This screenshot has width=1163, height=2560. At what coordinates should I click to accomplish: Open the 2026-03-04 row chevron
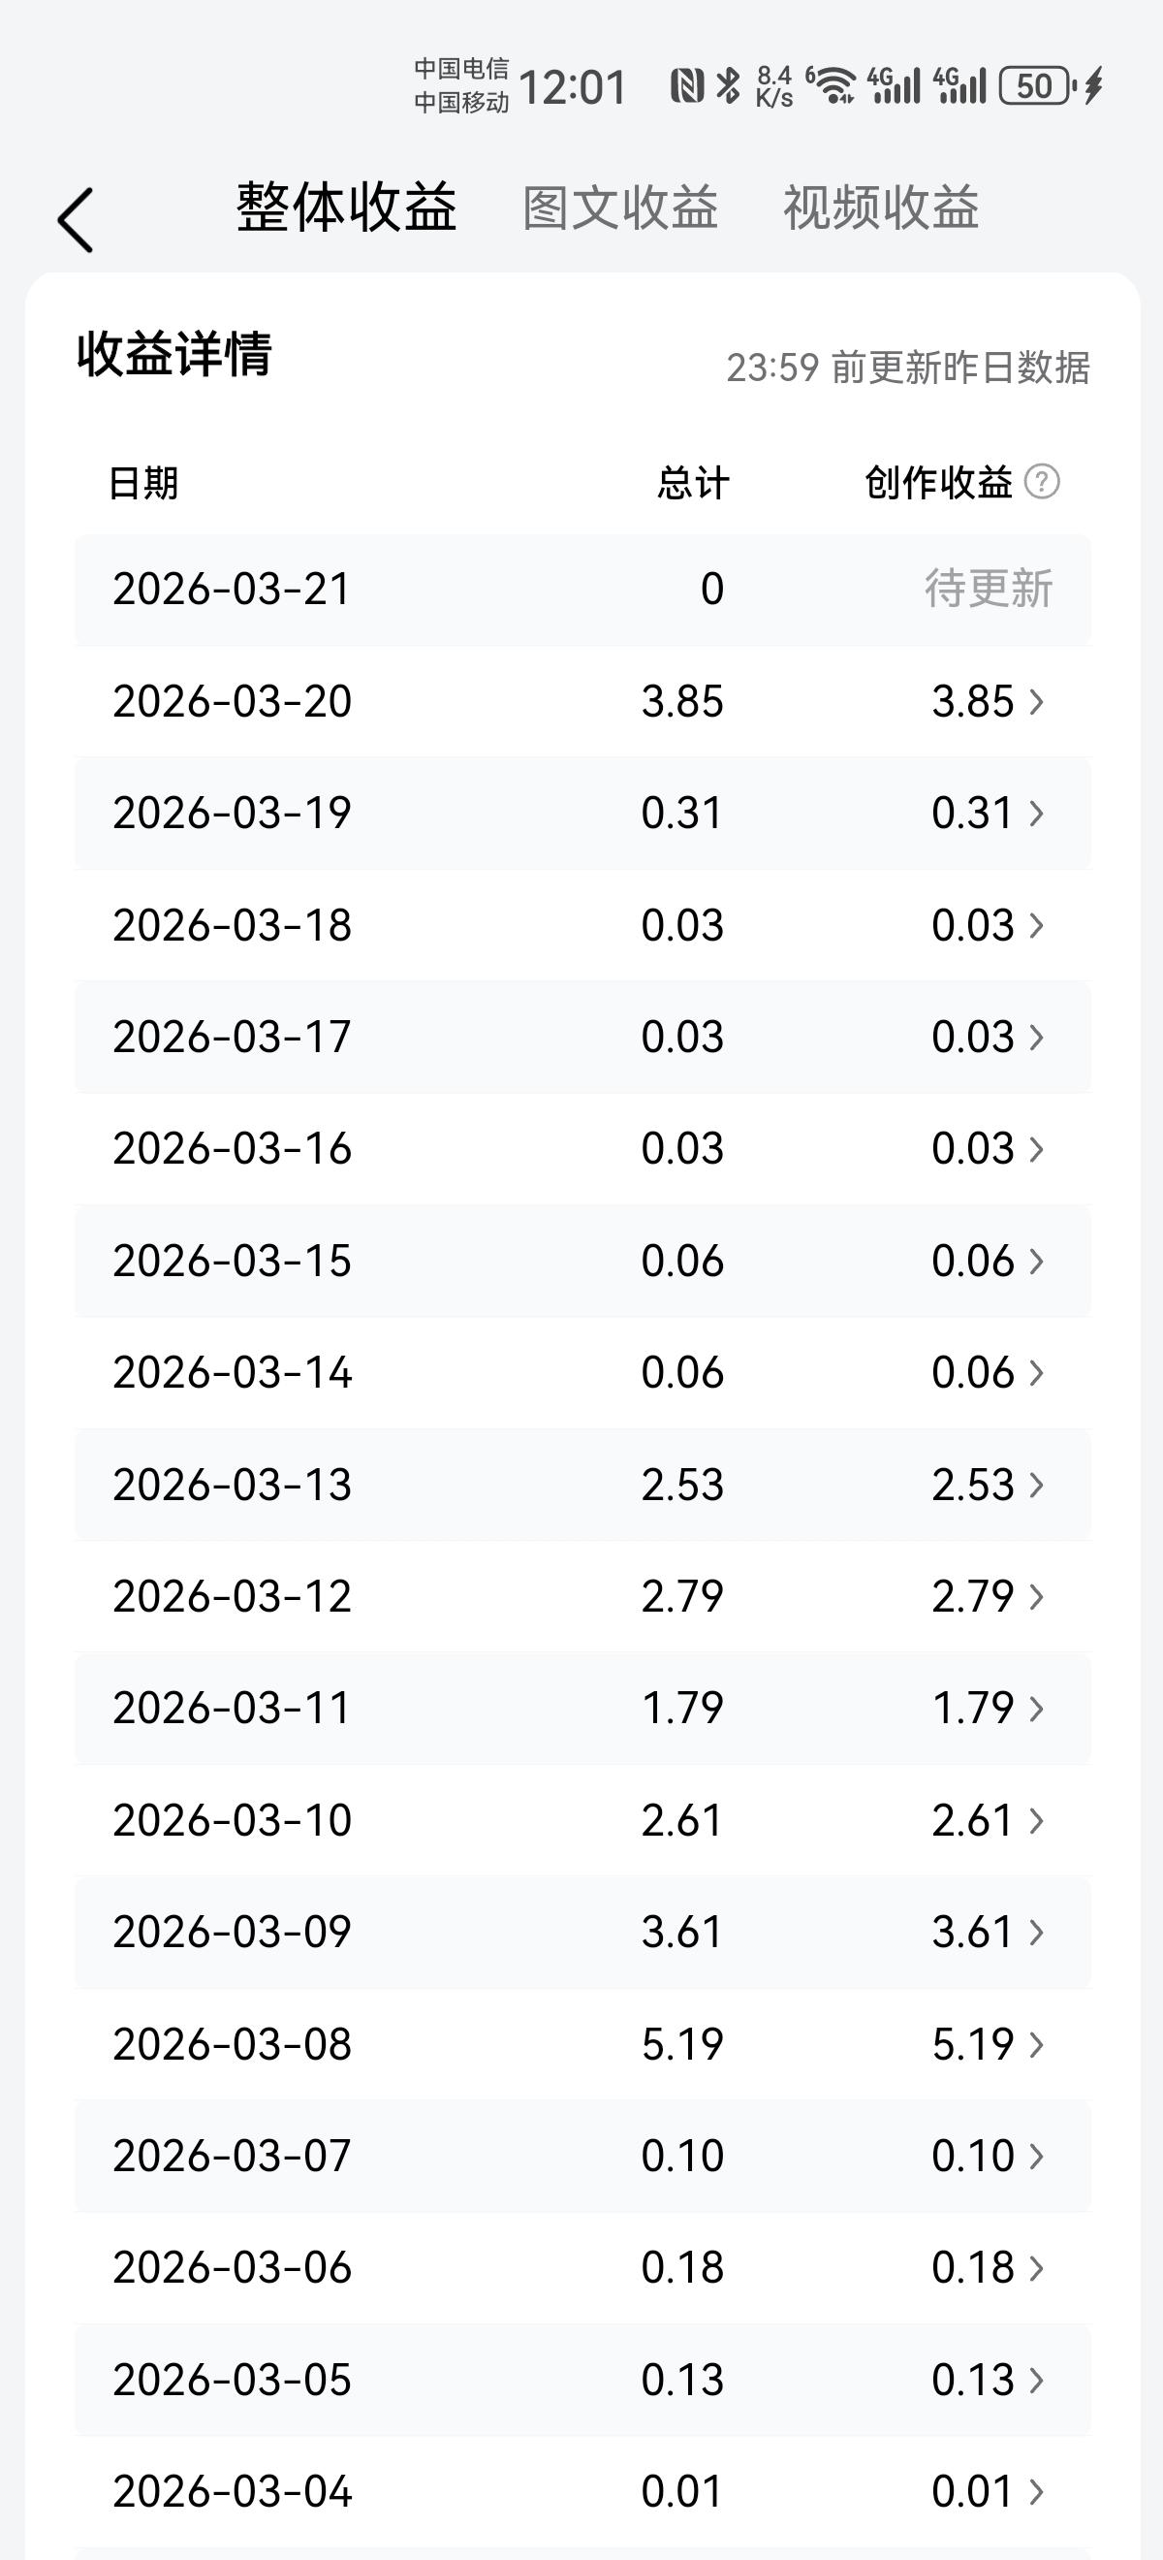coord(1037,2491)
